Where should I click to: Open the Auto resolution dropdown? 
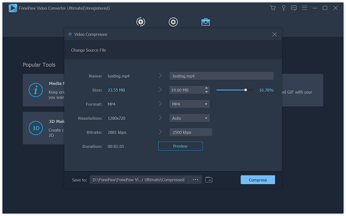190,118
